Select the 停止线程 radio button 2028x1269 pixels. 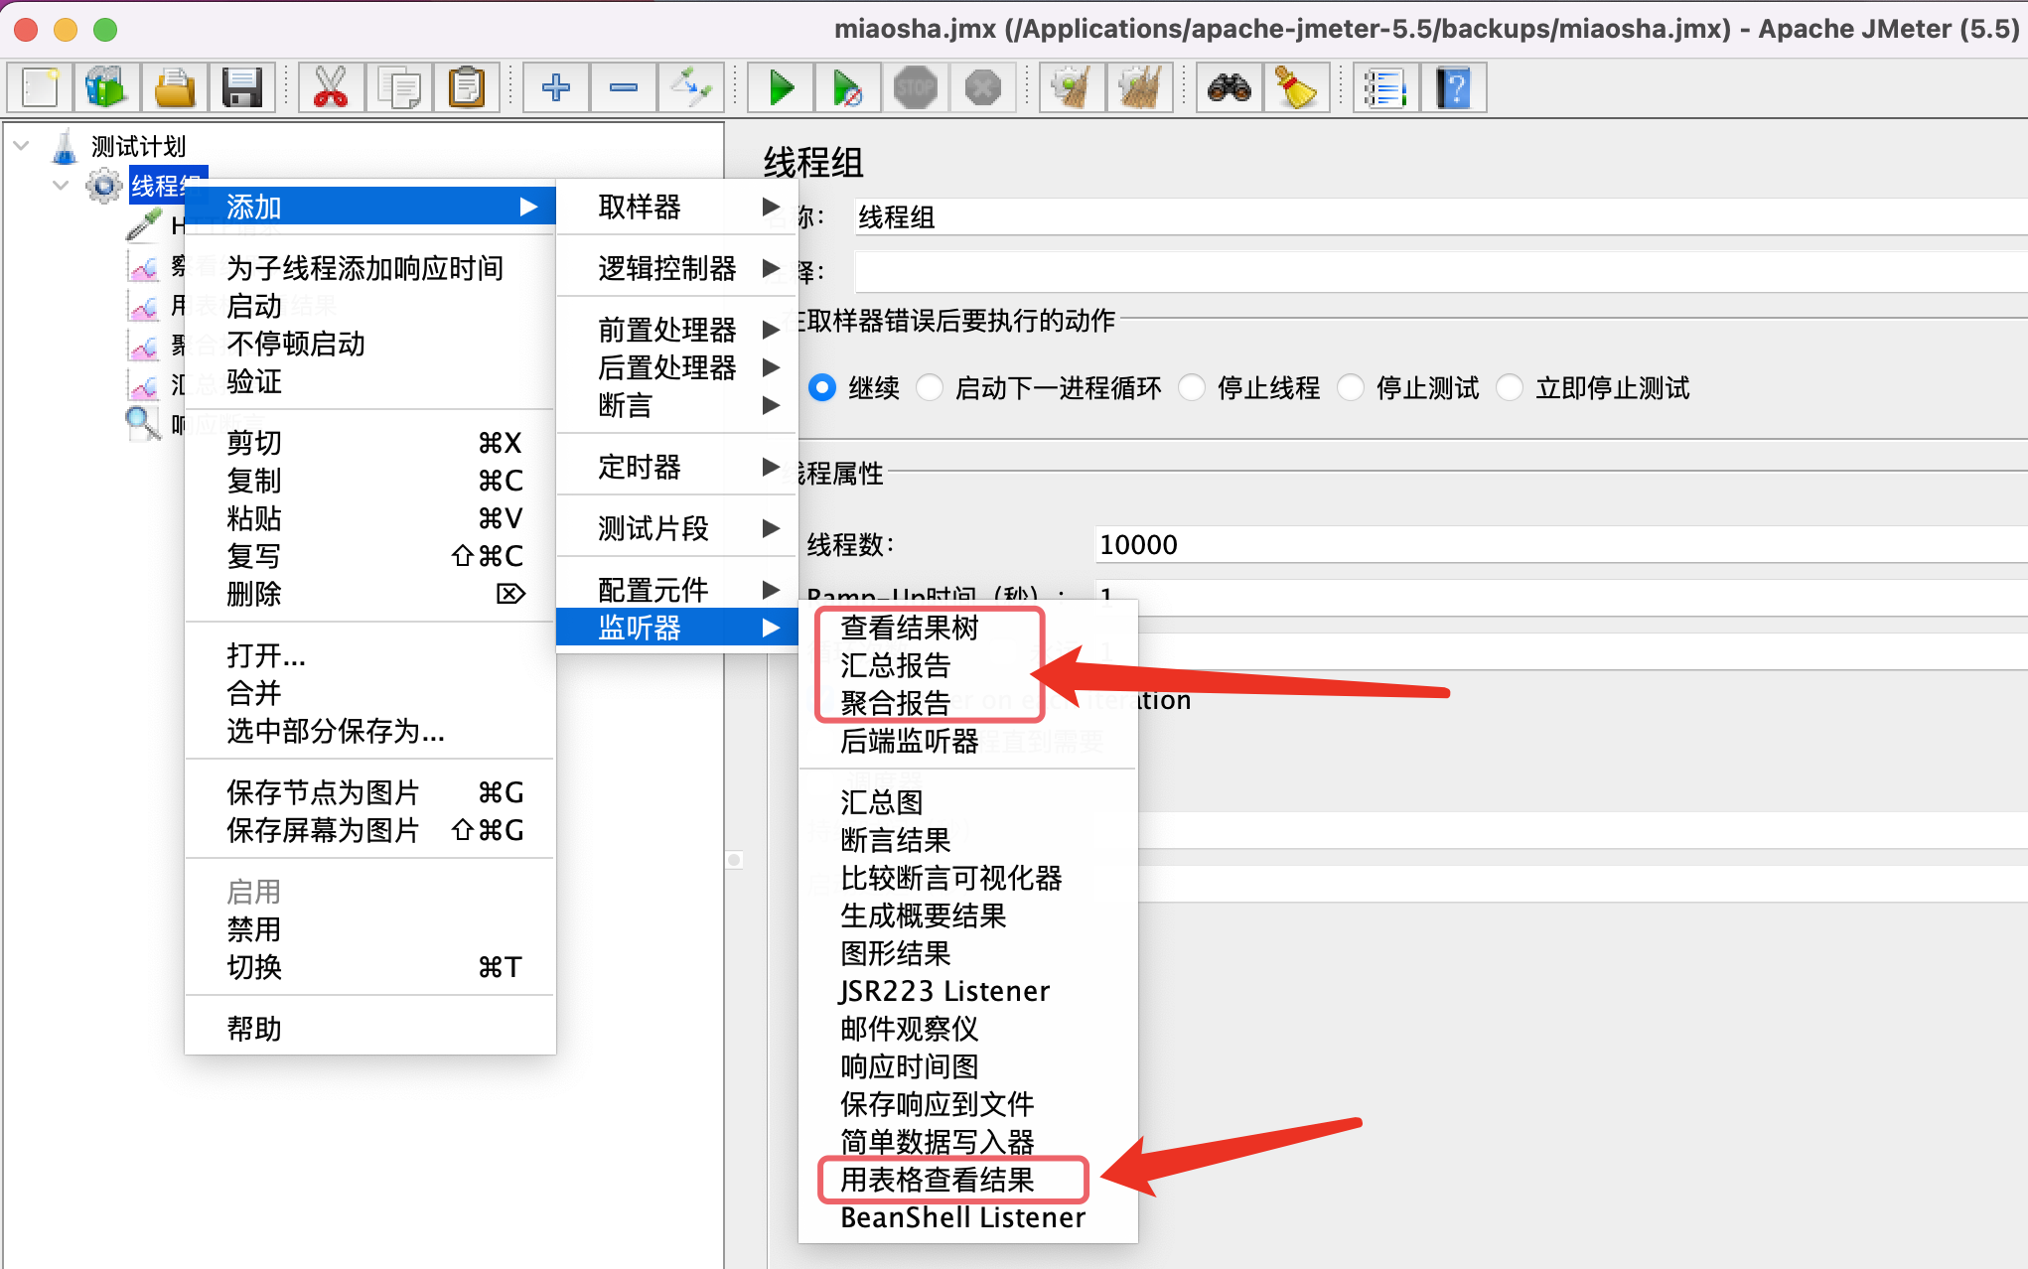pyautogui.click(x=1192, y=387)
